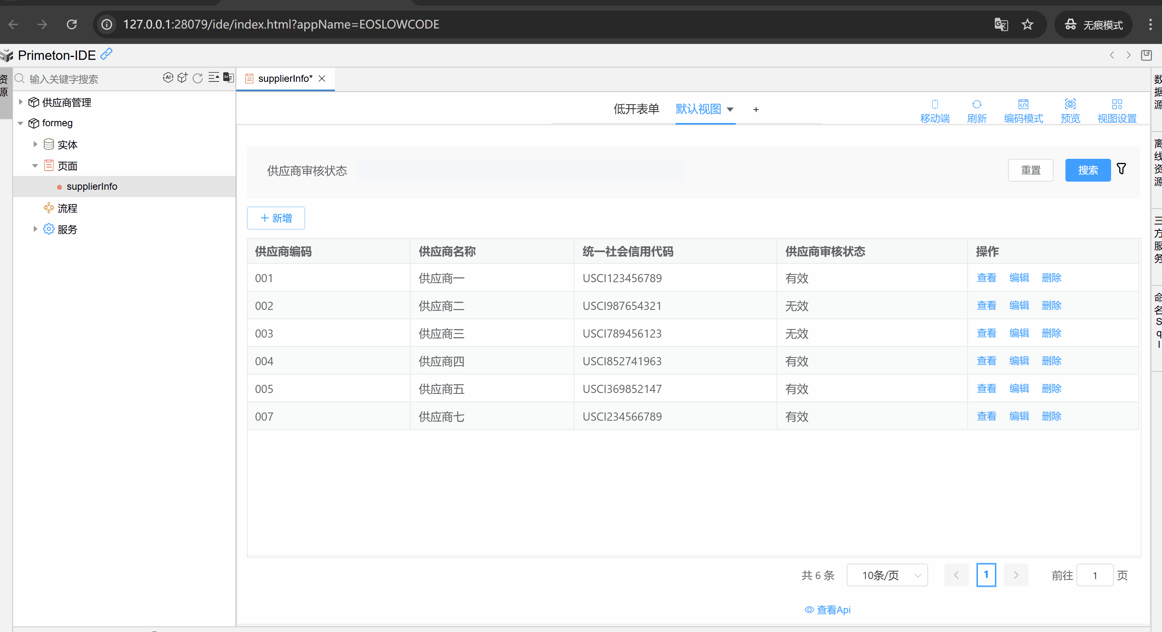Switch to the 低开表单 tab
Screen dimensions: 1162x632
click(636, 109)
